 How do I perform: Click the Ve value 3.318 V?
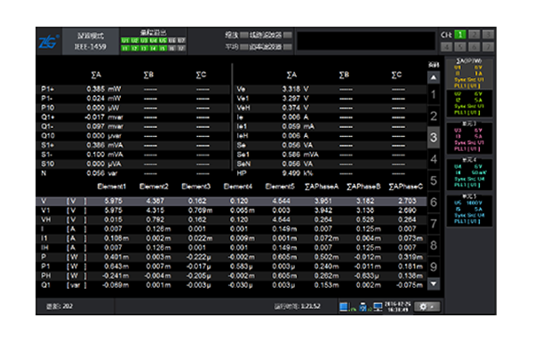[x=296, y=89]
